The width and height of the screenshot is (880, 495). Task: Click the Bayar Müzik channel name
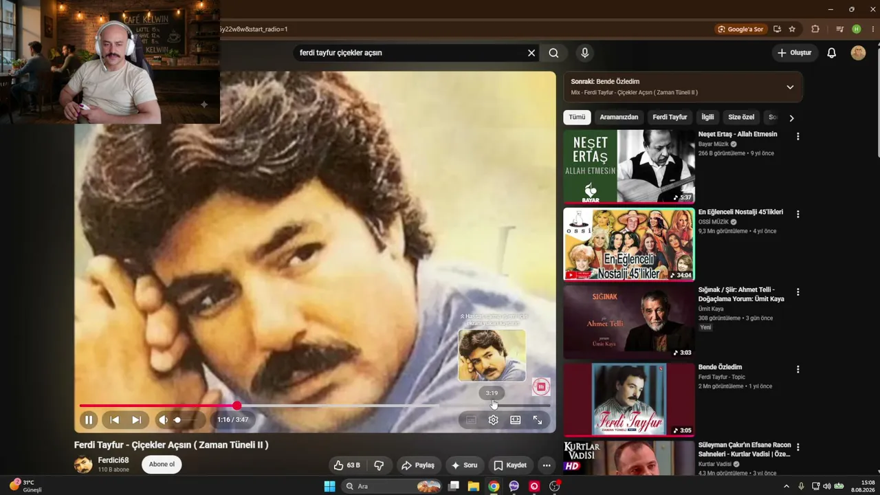(714, 144)
